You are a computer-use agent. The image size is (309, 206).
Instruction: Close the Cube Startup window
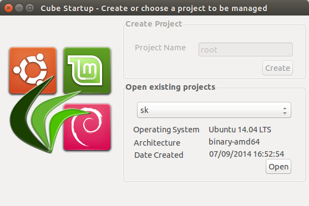point(8,8)
